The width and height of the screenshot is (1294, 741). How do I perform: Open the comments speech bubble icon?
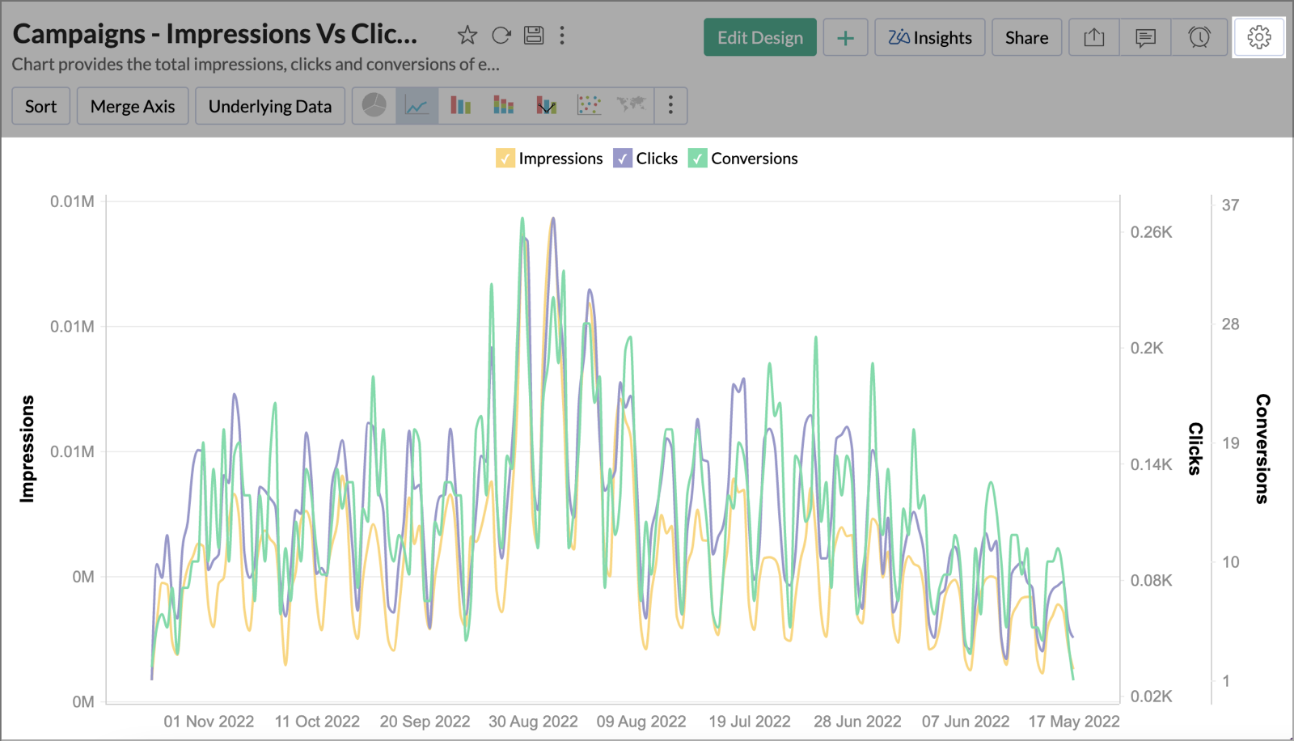coord(1145,37)
